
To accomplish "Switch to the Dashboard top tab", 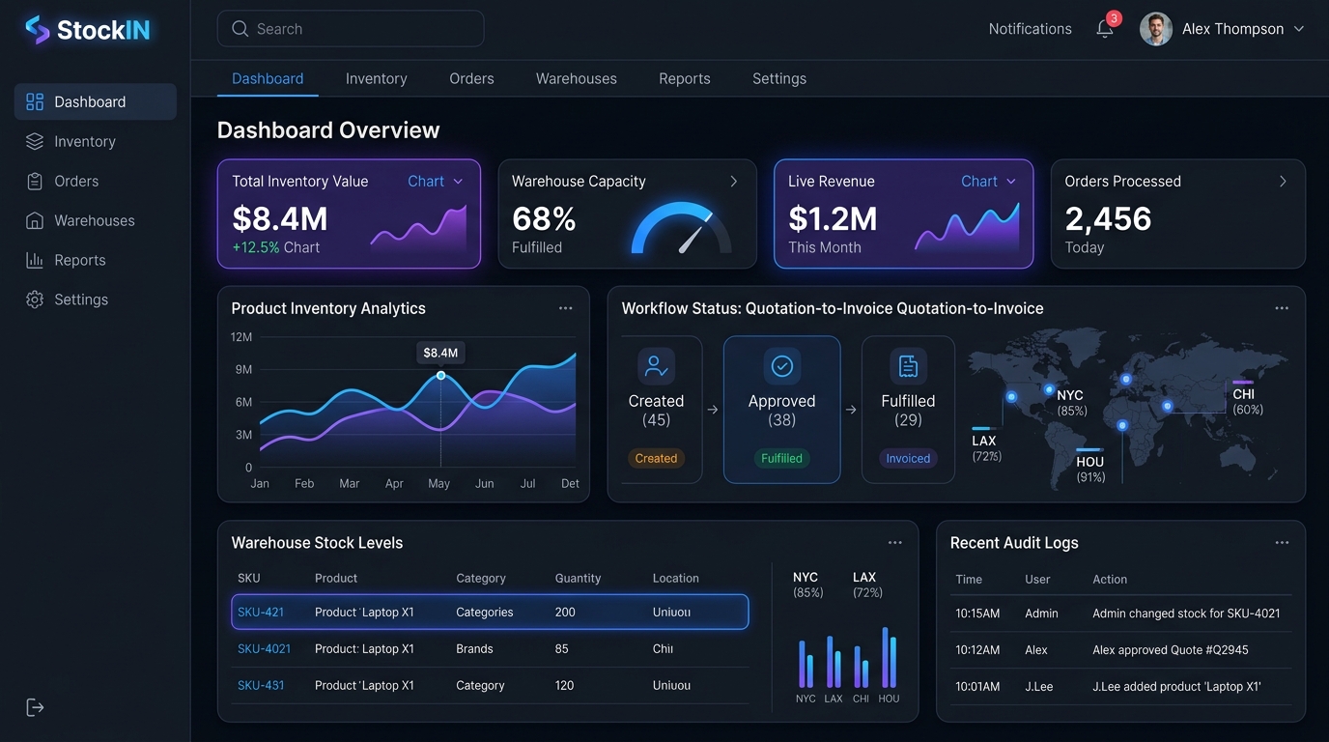I will [268, 79].
